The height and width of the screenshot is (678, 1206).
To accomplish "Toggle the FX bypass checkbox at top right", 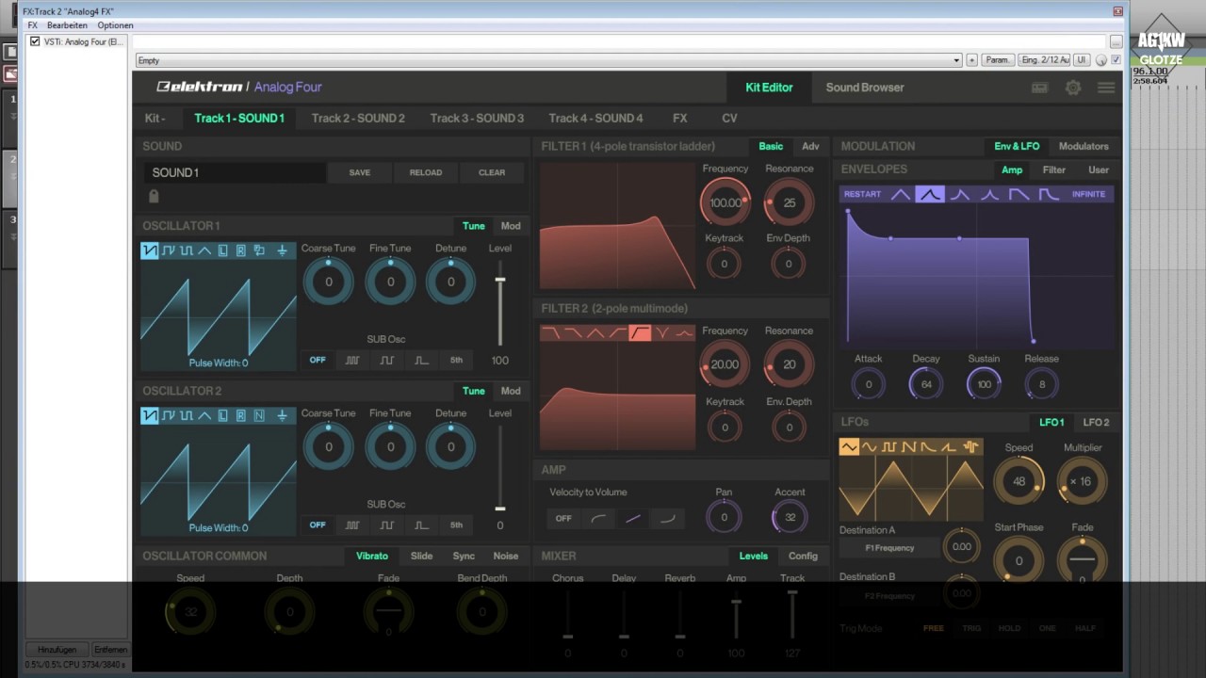I will click(1116, 60).
